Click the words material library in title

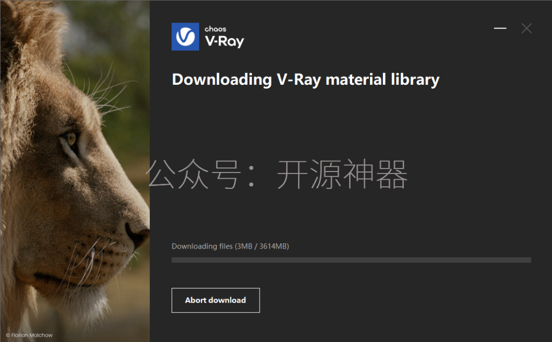click(x=382, y=80)
